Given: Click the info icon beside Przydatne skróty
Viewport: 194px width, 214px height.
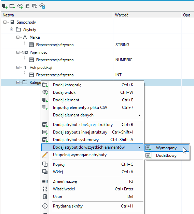Looking at the screenshot, I should click(45, 206).
